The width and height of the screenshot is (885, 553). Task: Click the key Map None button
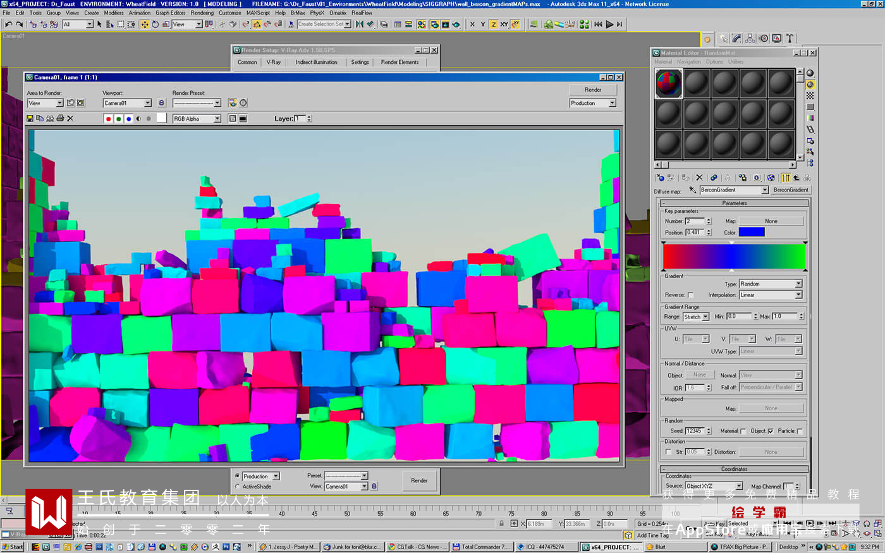[771, 221]
